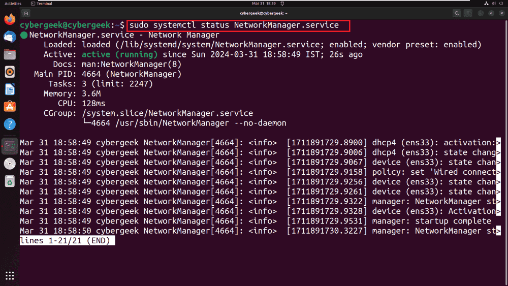508x286 pixels.
Task: Show applications grid
Action: tap(10, 276)
